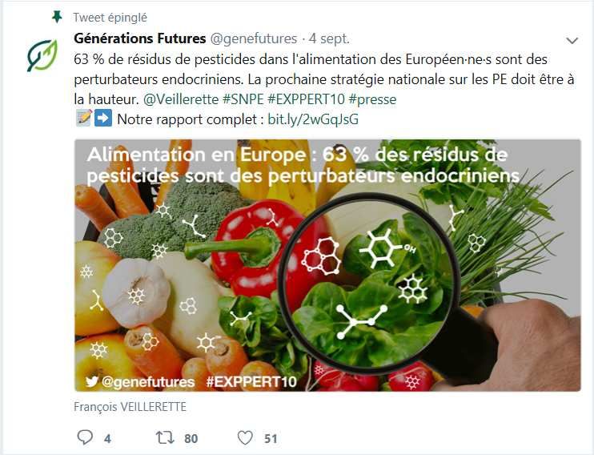Retweet using the retweet arrows icon
This screenshot has height=455, width=594.
pos(165,437)
